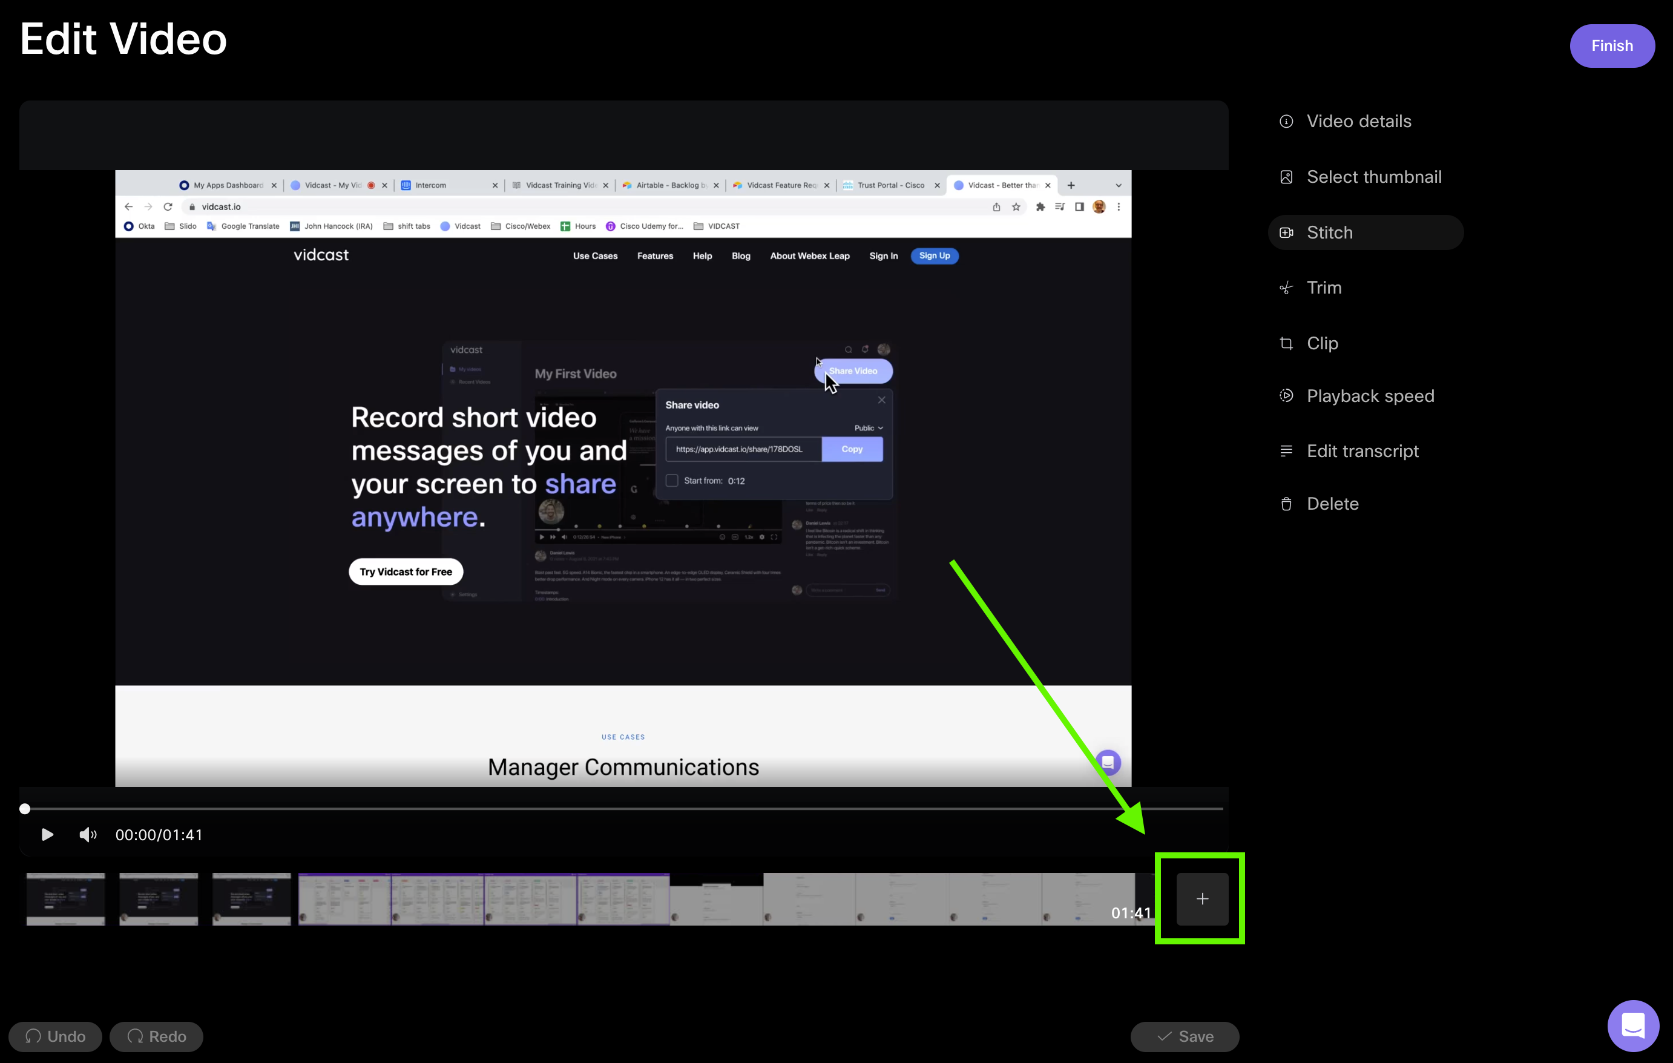The image size is (1673, 1063).
Task: Click the purple Finish button
Action: coord(1612,46)
